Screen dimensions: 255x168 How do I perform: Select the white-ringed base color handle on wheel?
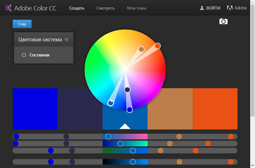coord(111,103)
